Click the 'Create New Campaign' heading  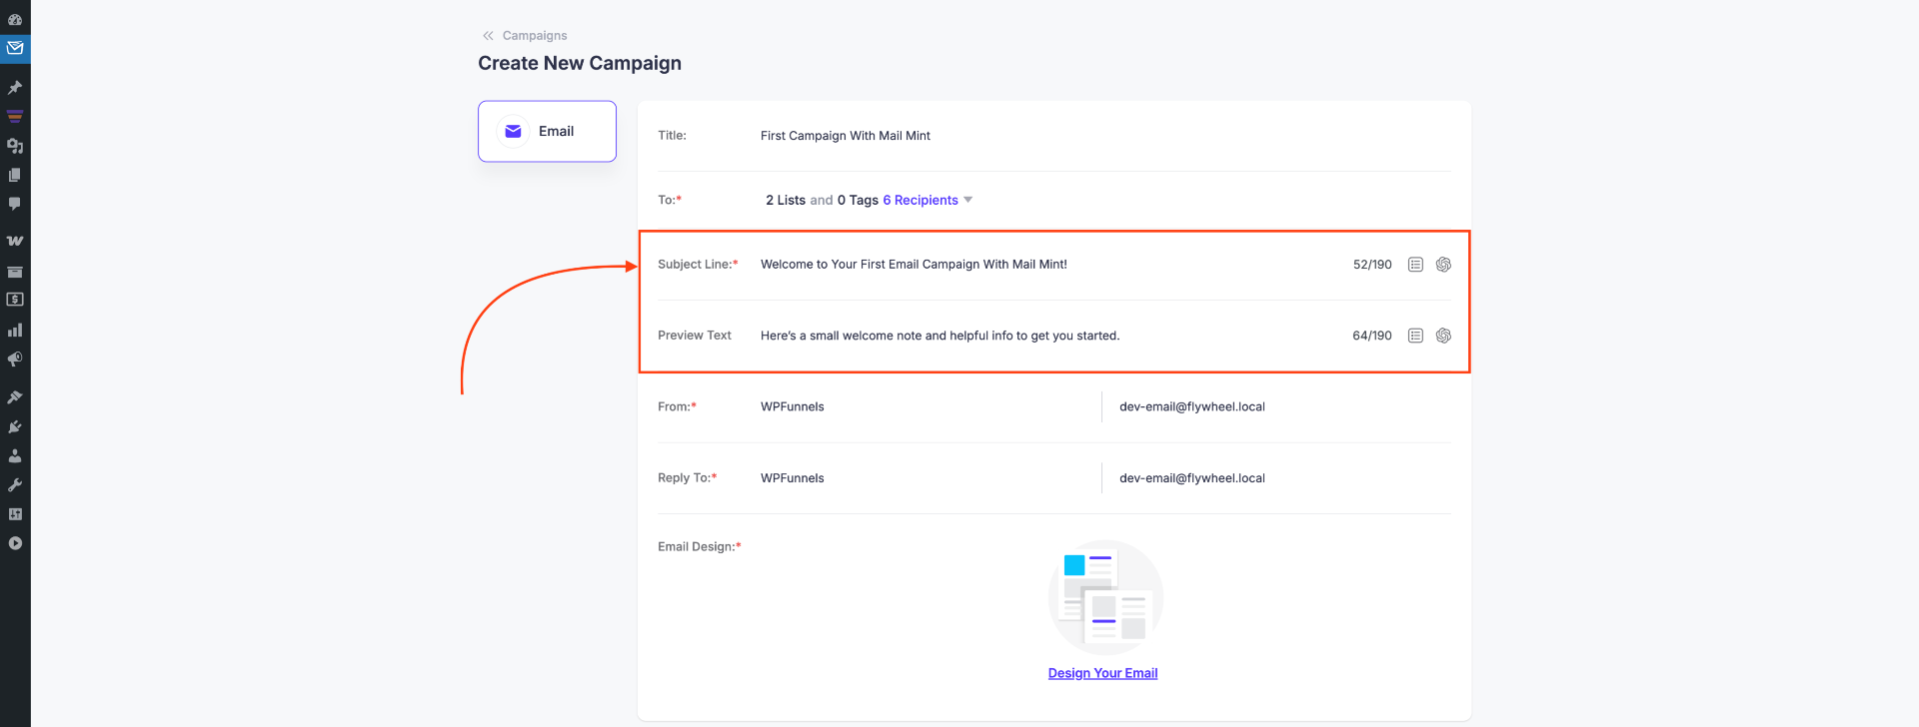580,63
